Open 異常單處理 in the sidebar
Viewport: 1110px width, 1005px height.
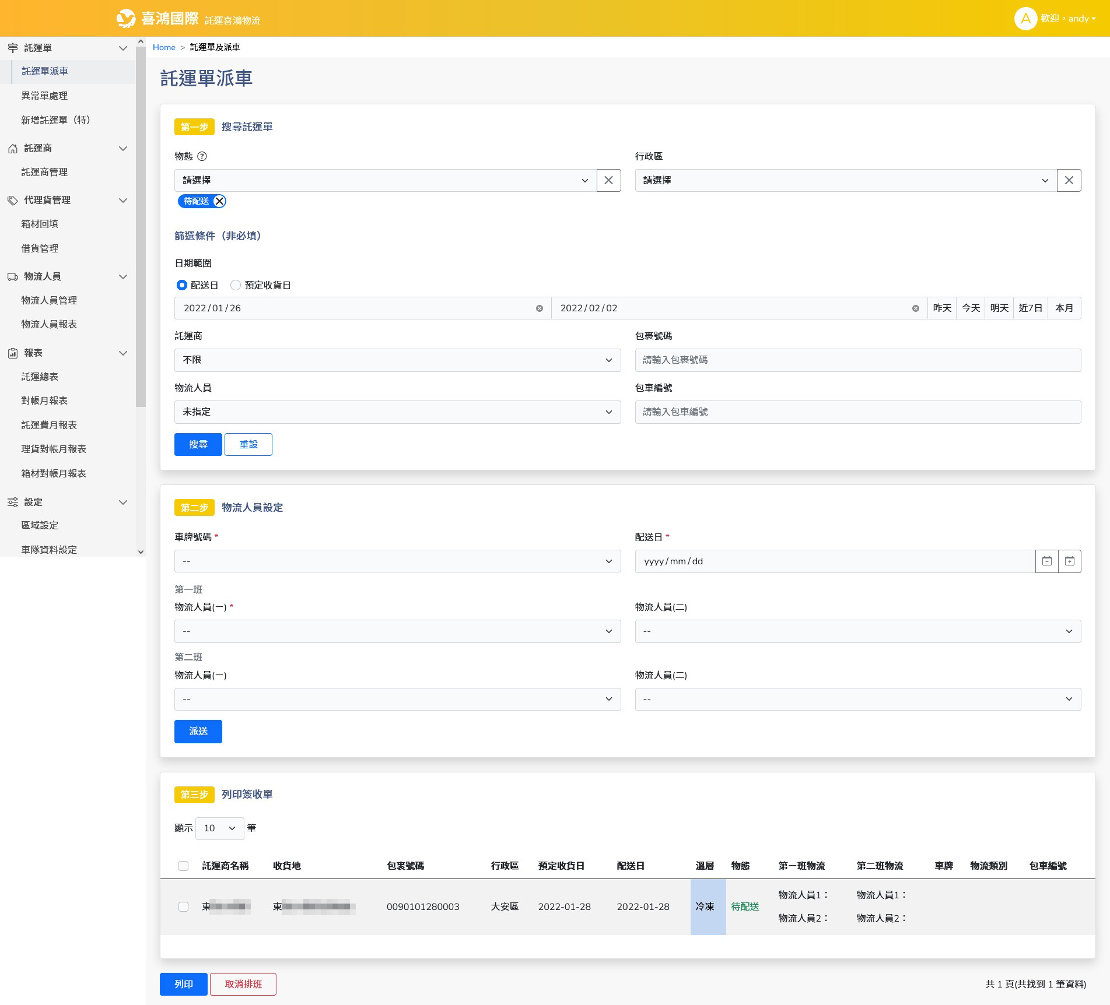pyautogui.click(x=44, y=96)
